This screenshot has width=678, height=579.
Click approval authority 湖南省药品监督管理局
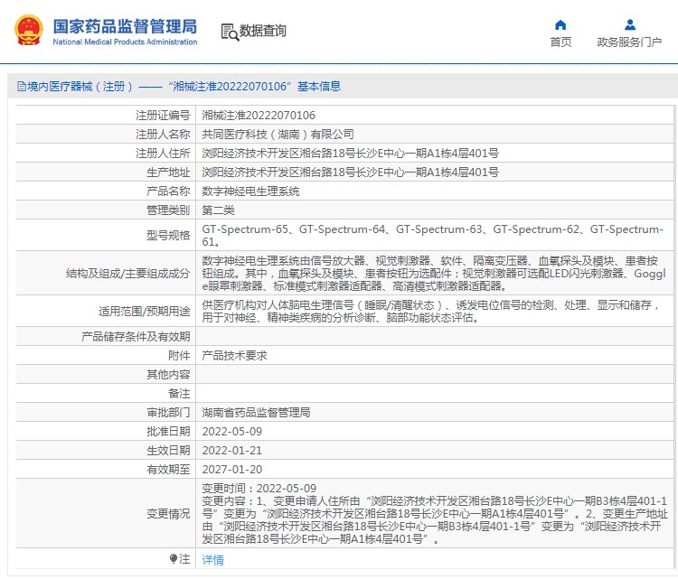click(256, 413)
